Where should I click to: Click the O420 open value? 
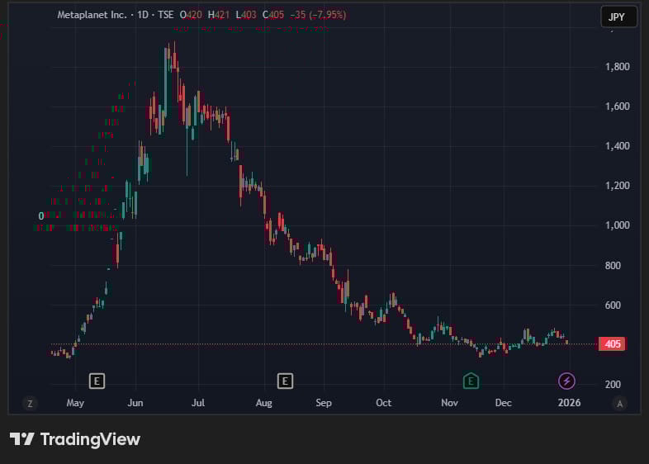click(191, 15)
